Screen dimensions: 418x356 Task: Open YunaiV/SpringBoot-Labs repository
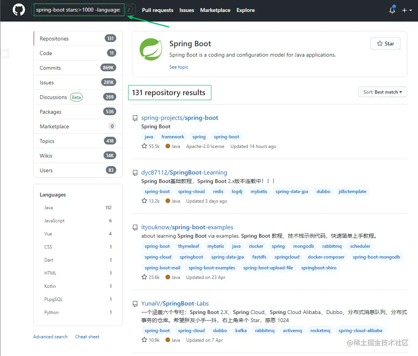point(175,304)
